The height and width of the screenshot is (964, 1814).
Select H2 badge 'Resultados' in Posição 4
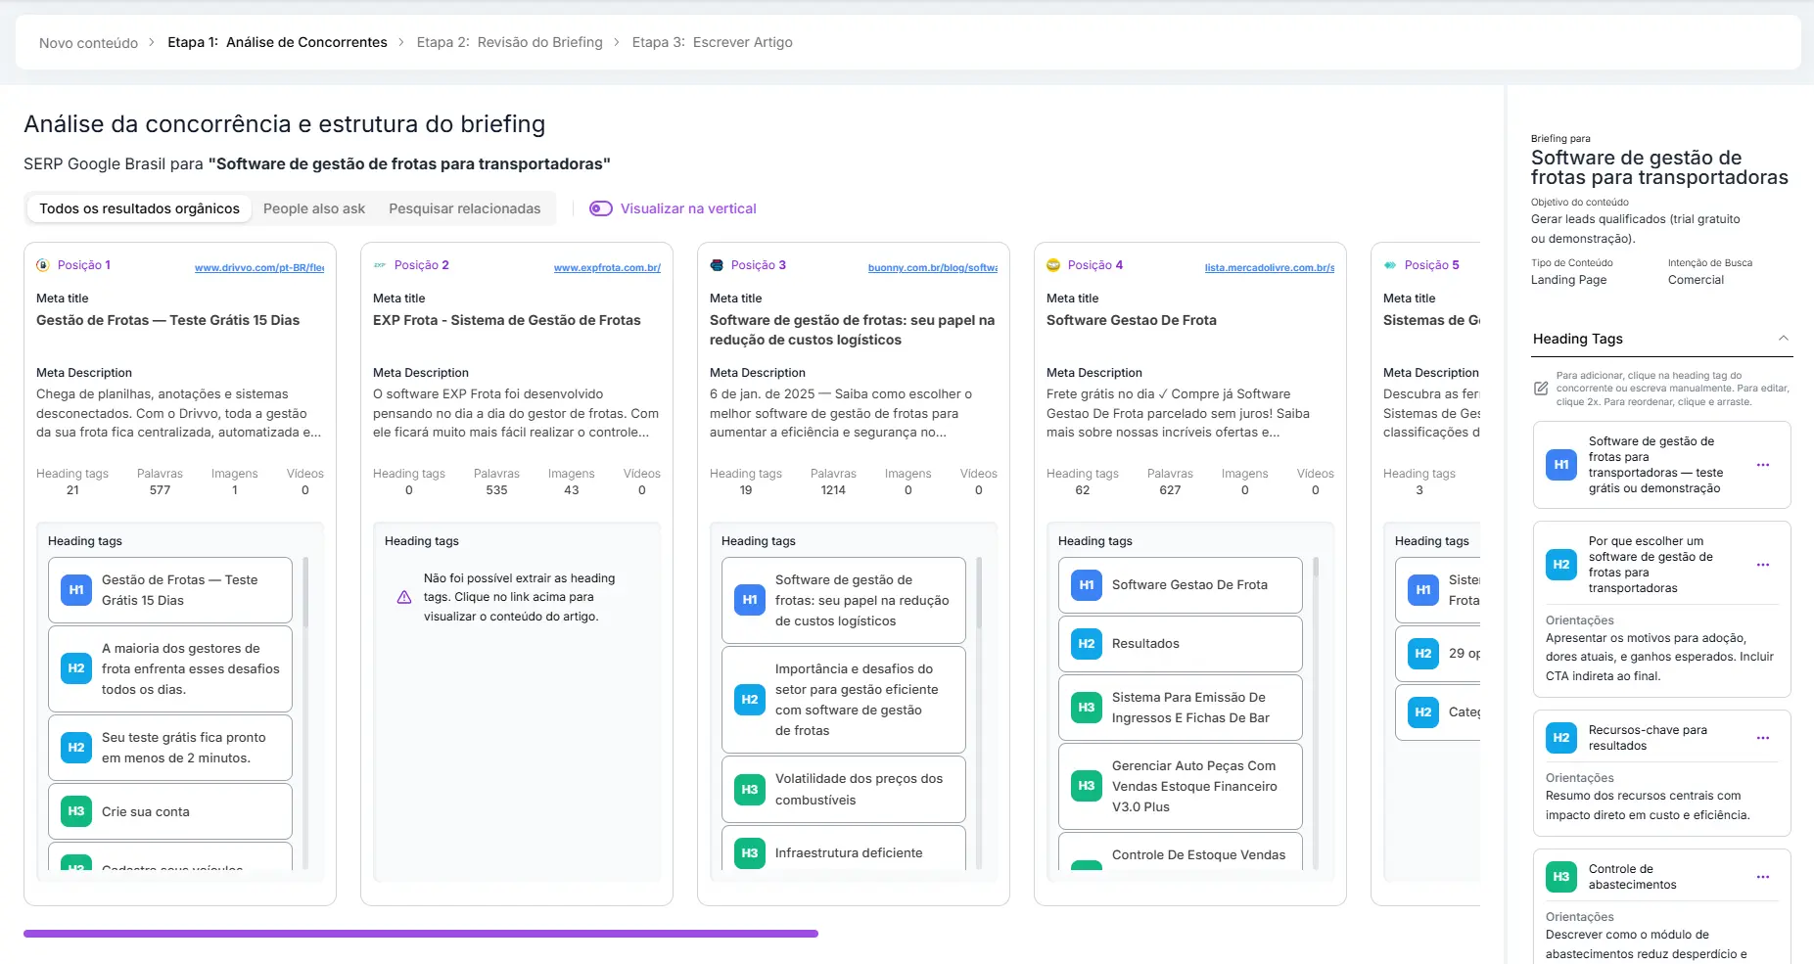click(x=1087, y=644)
